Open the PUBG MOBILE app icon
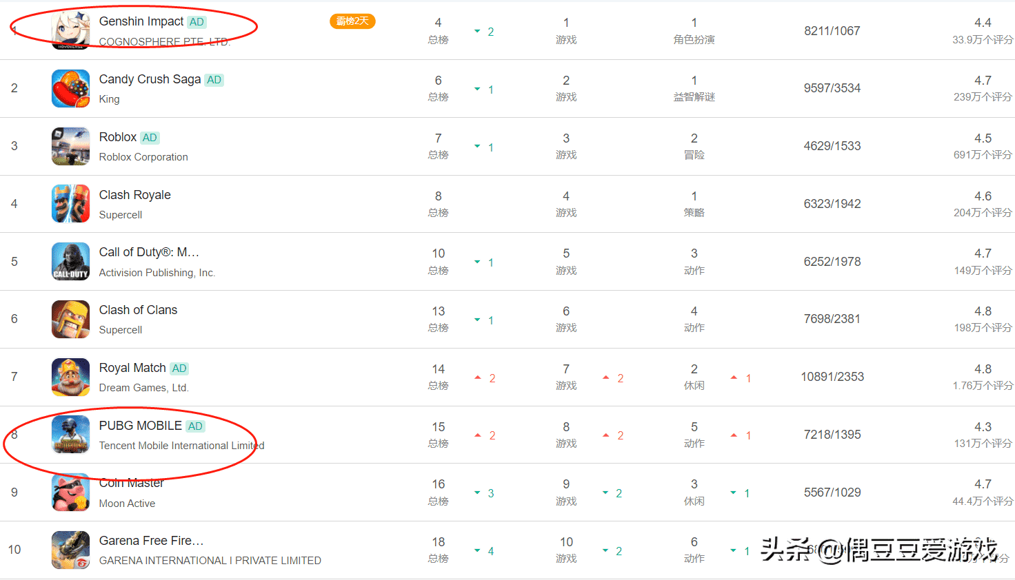Image resolution: width=1015 pixels, height=580 pixels. click(x=71, y=435)
